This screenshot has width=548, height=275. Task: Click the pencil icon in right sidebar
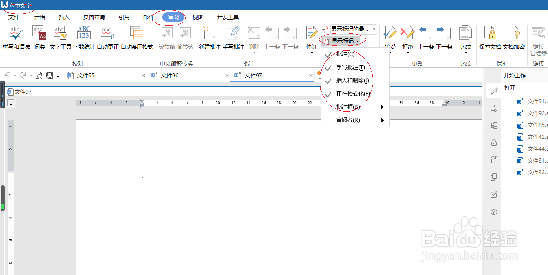click(x=494, y=92)
